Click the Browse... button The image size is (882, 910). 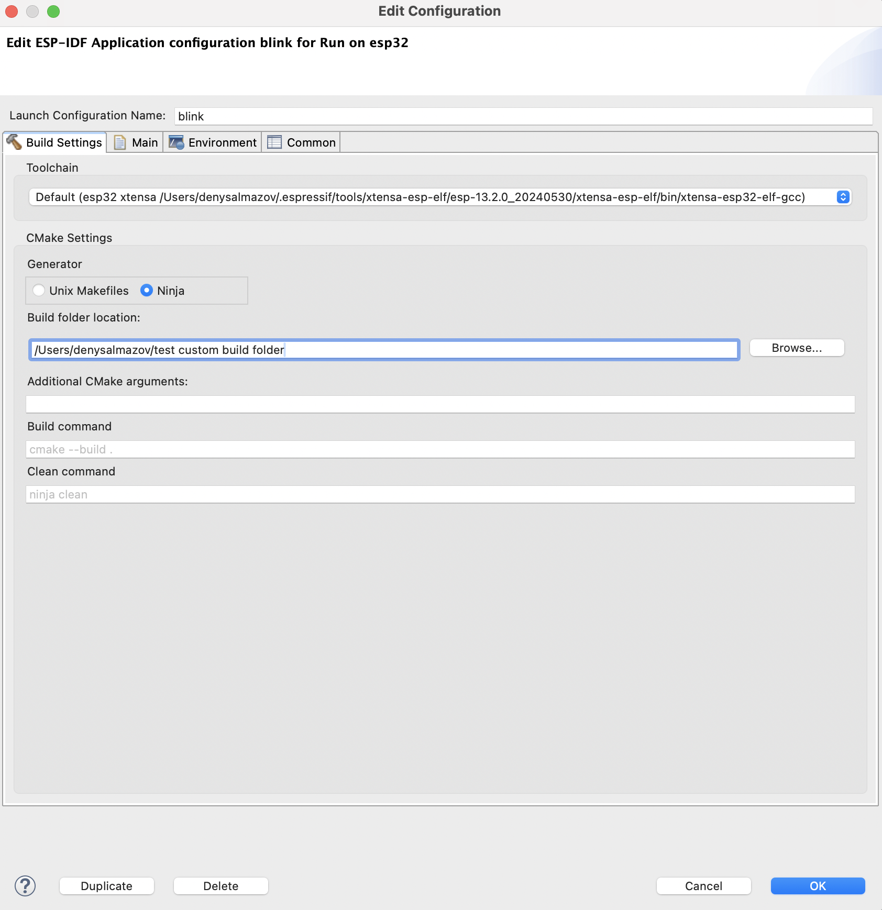tap(796, 348)
